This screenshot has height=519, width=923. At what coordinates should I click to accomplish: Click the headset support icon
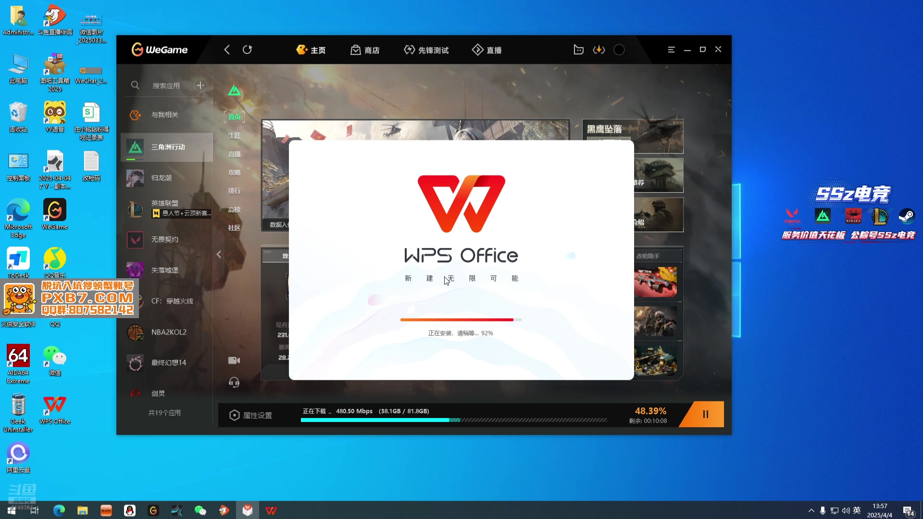tap(234, 383)
